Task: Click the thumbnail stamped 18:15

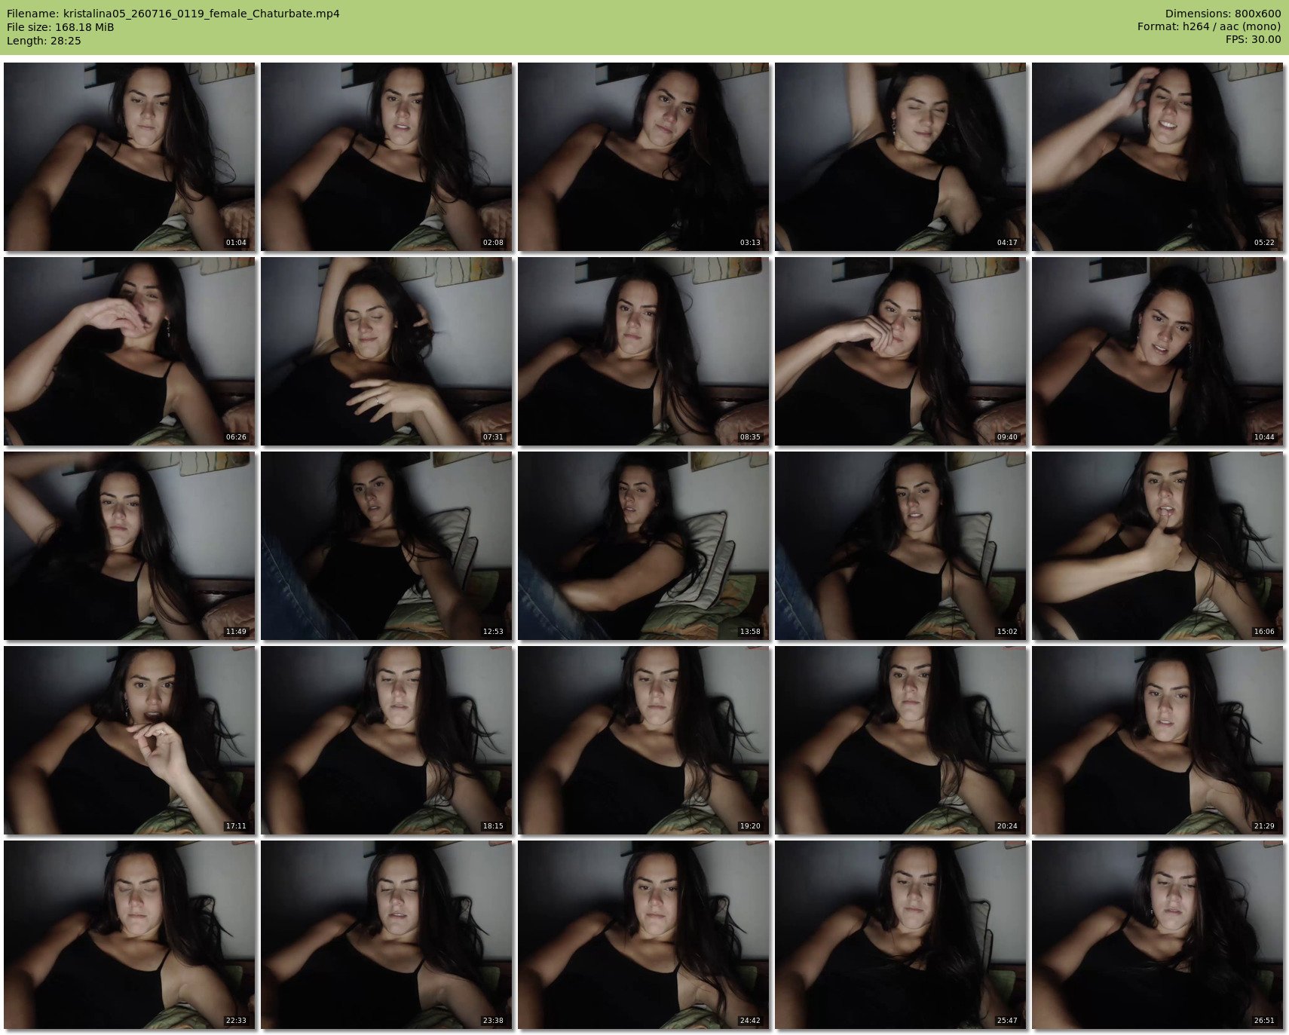Action: click(386, 740)
